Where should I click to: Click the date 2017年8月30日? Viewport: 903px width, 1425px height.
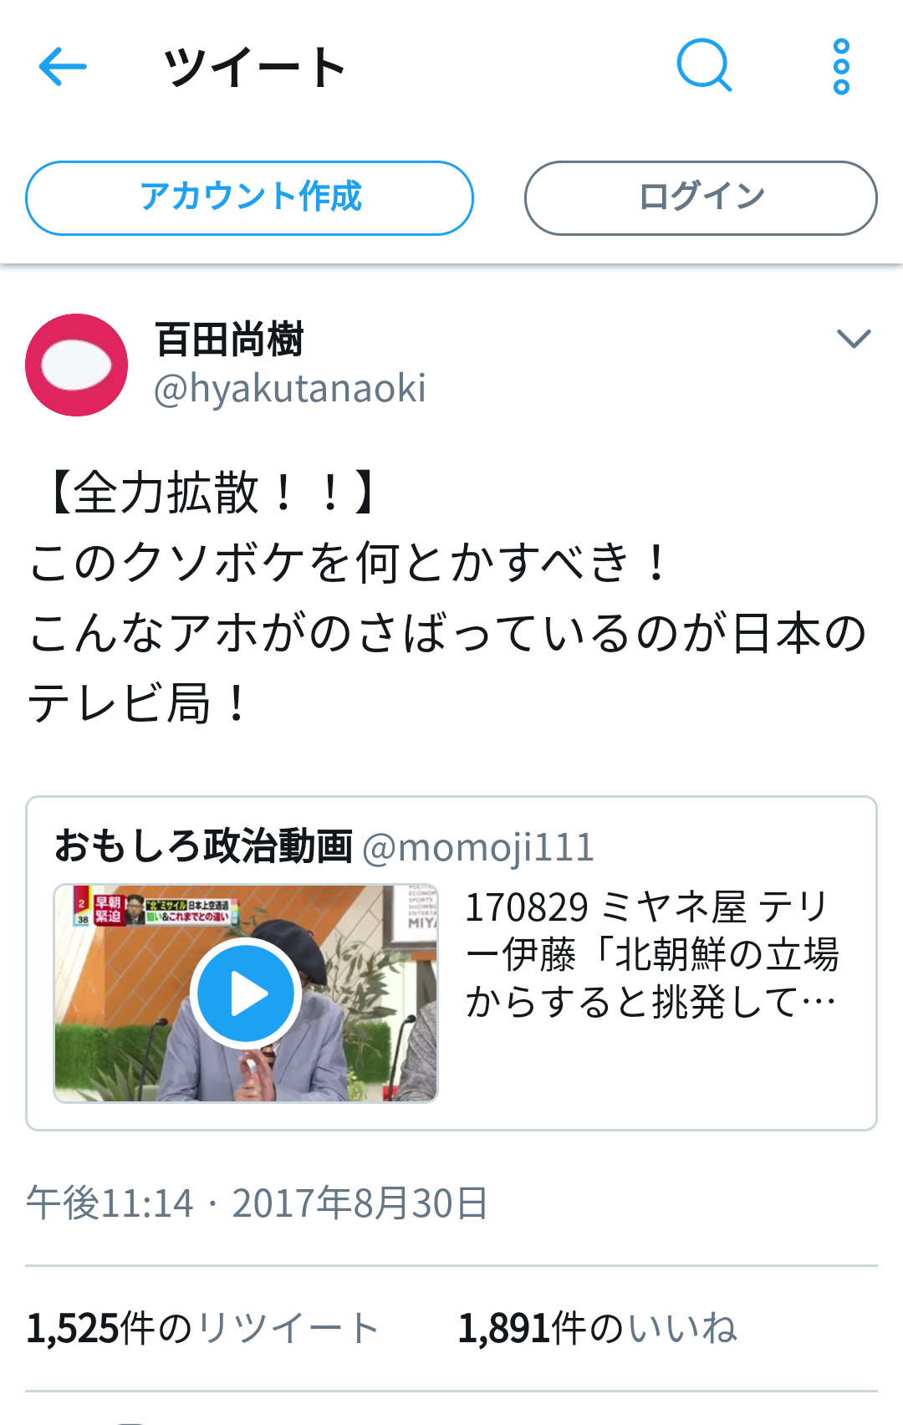360,1203
